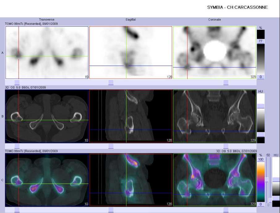Image resolution: width=280 pixels, height=213 pixels.
Task: Click the row A sagittal SPECT image
Action: (x=131, y=53)
